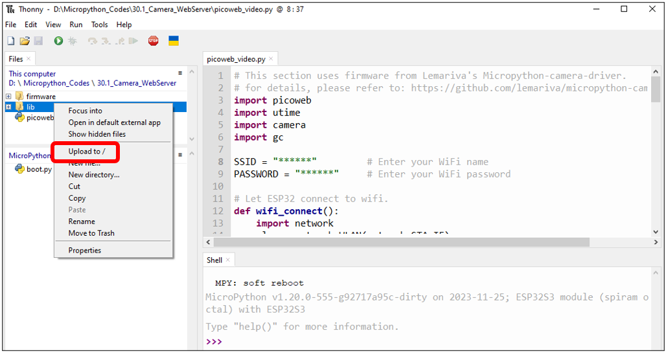Open the Help menu
666x353 pixels.
124,25
